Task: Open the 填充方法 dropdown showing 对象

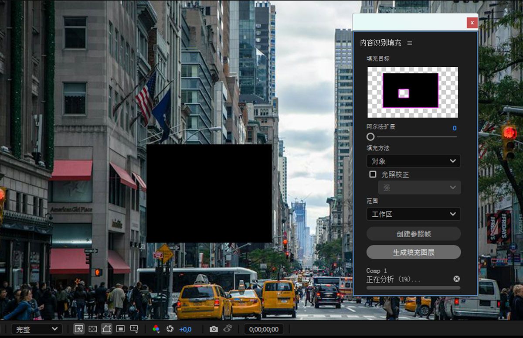Action: [x=414, y=161]
